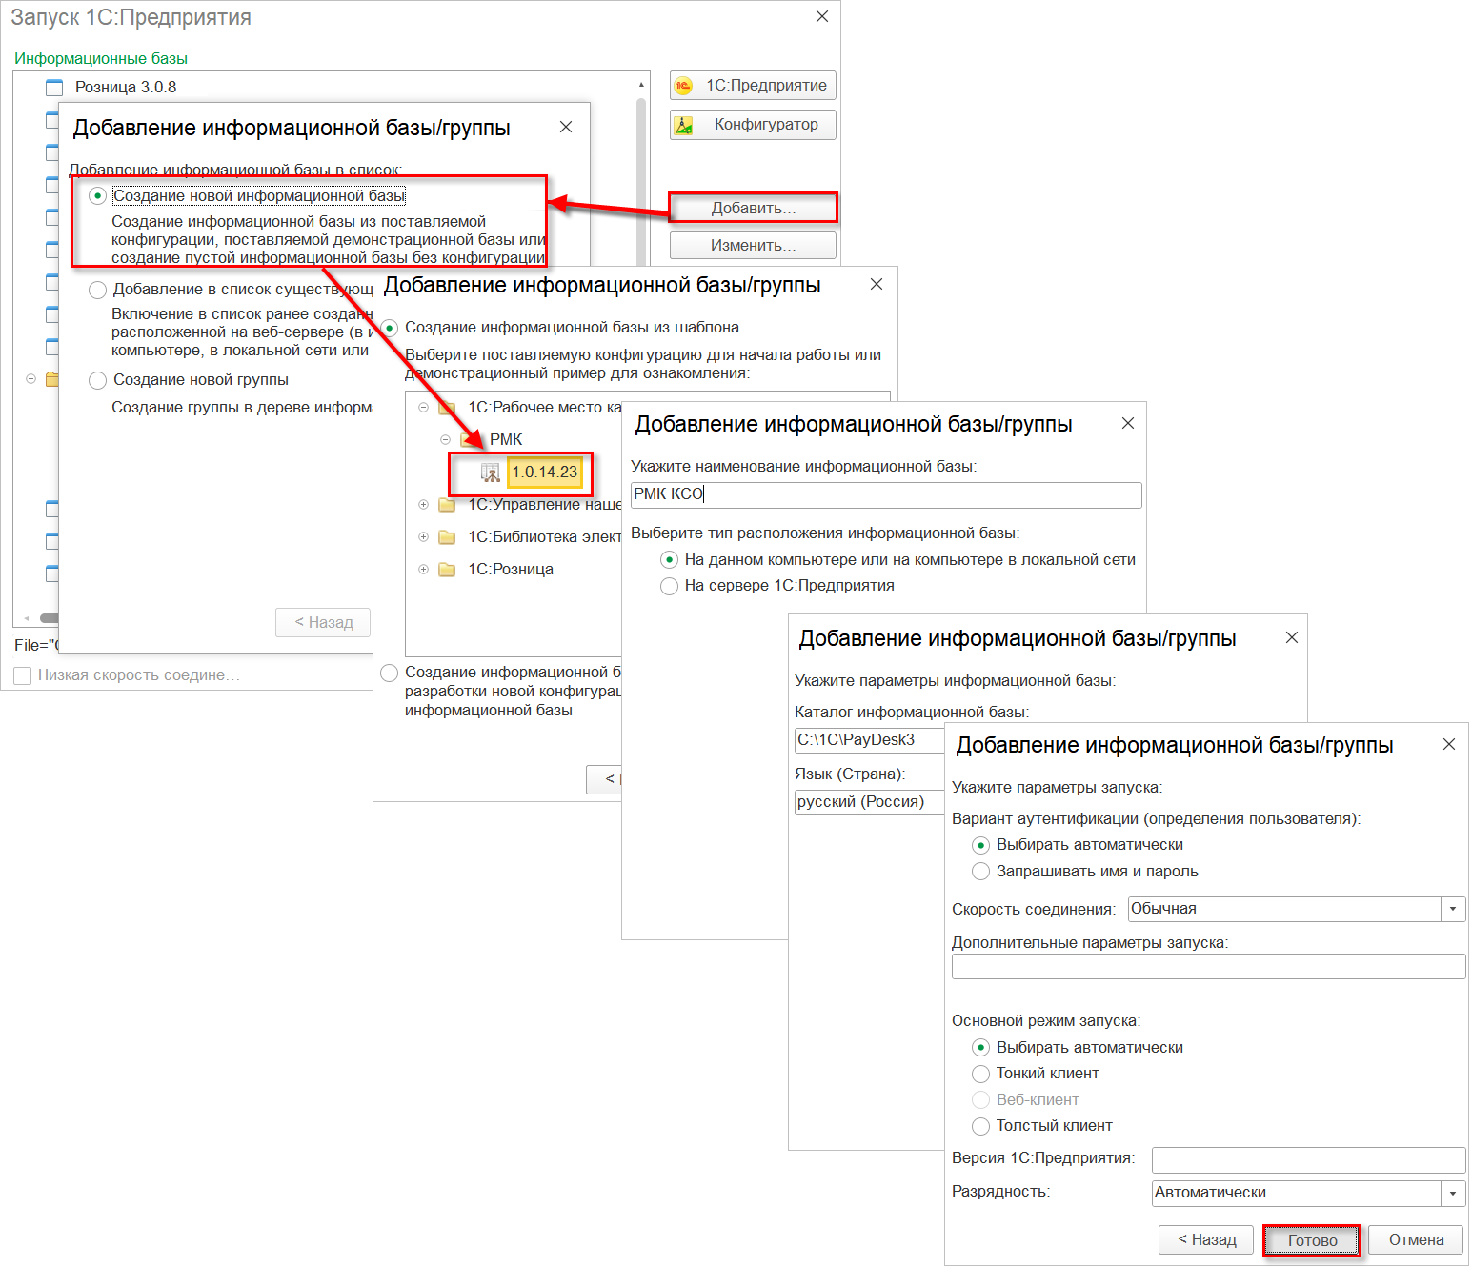Image resolution: width=1472 pixels, height=1267 pixels.
Task: Close the Запуск 1С:Предприятия window
Action: [822, 17]
